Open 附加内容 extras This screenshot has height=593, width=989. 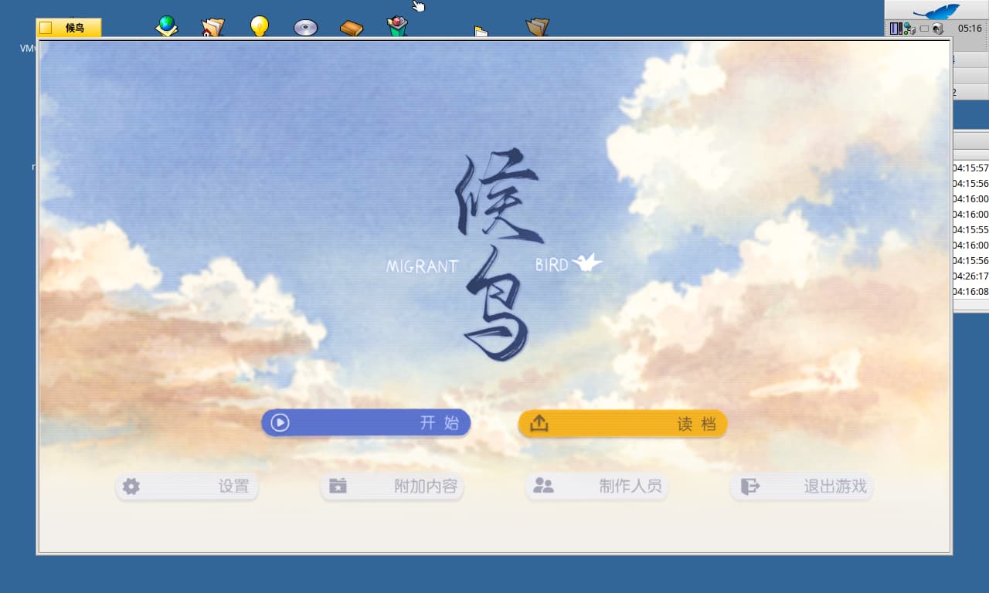tap(392, 486)
